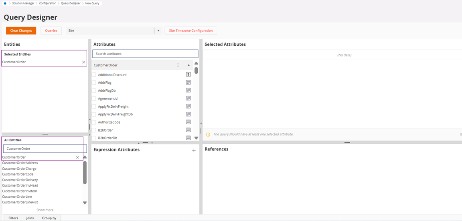The width and height of the screenshot is (462, 221).
Task: Click AdditionalDiscount number type icon
Action: (x=188, y=74)
